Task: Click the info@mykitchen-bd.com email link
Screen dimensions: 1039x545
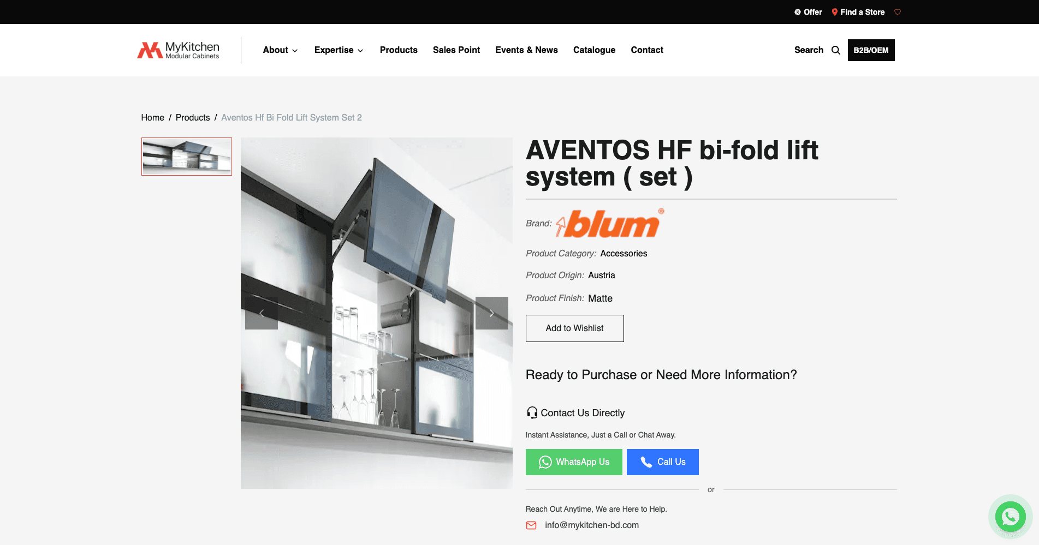Action: pyautogui.click(x=592, y=525)
